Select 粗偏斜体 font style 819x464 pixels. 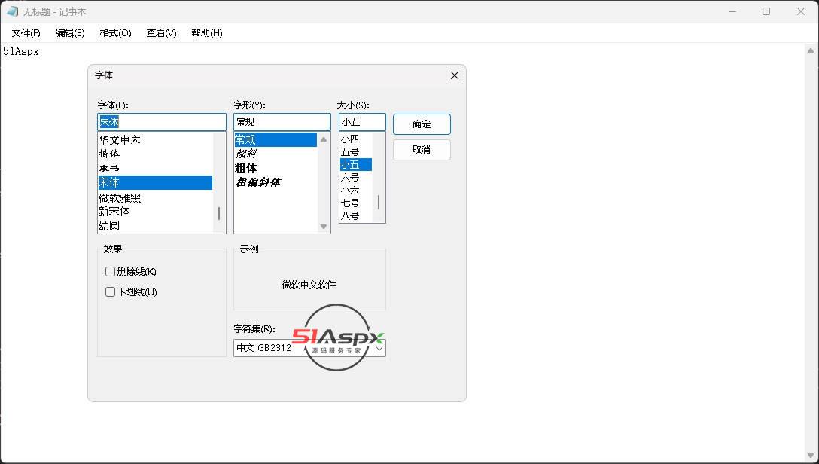[x=276, y=182]
